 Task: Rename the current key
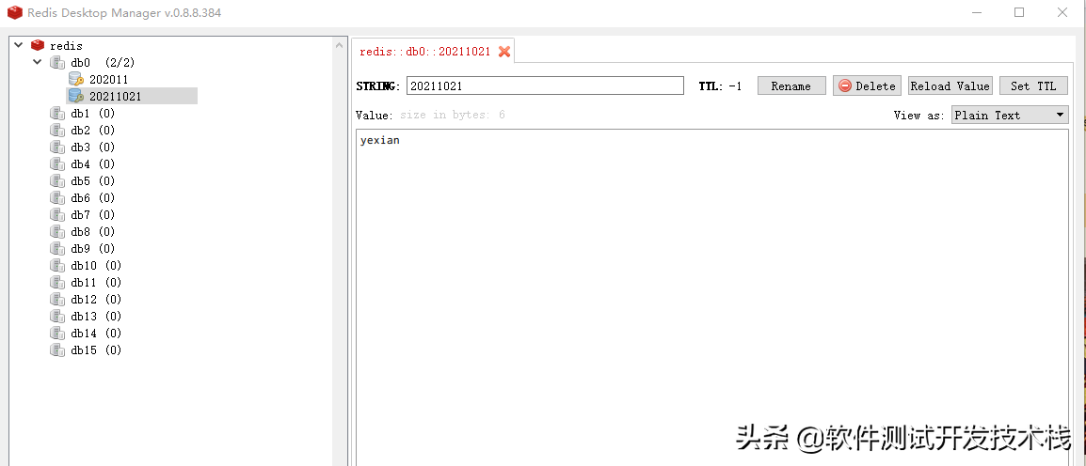791,85
